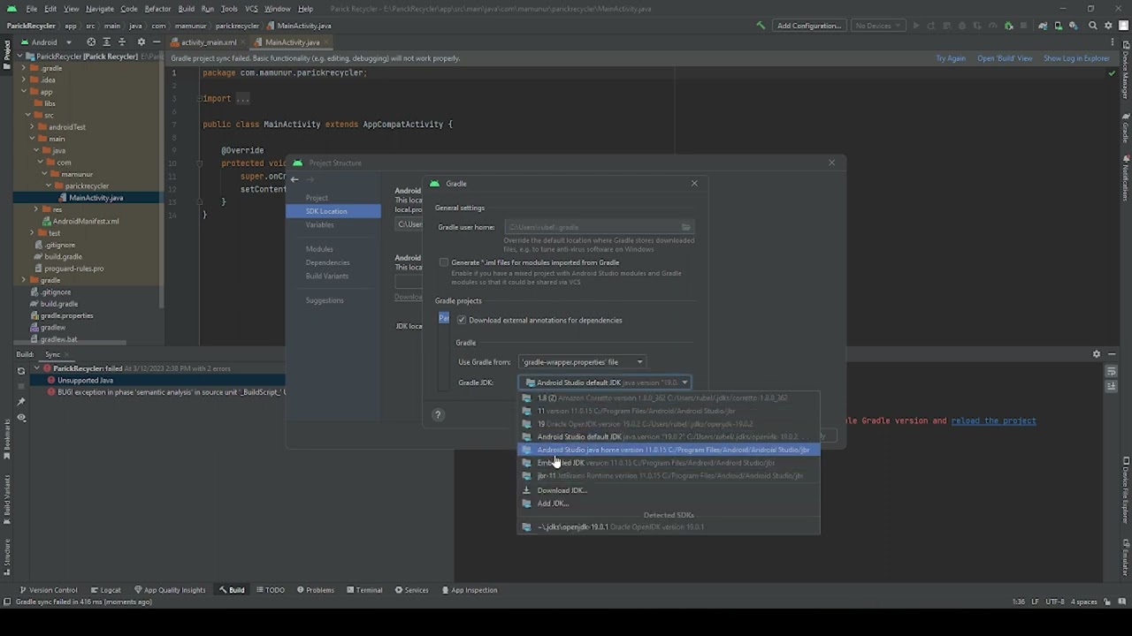Image resolution: width=1132 pixels, height=636 pixels.
Task: Select 1.8 Amazon Corretto JDK option
Action: 669,397
